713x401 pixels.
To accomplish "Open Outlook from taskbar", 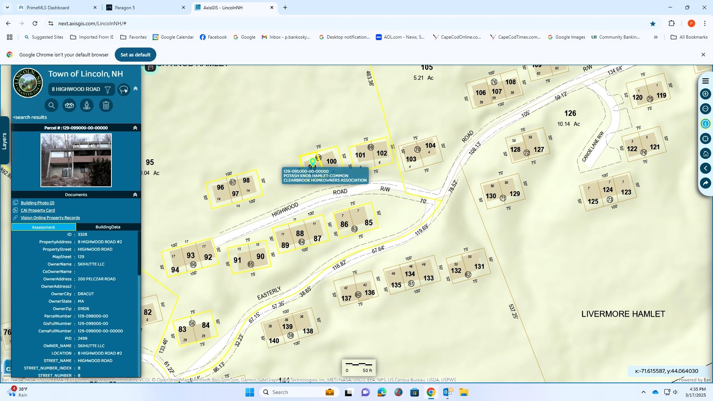I will tap(447, 392).
